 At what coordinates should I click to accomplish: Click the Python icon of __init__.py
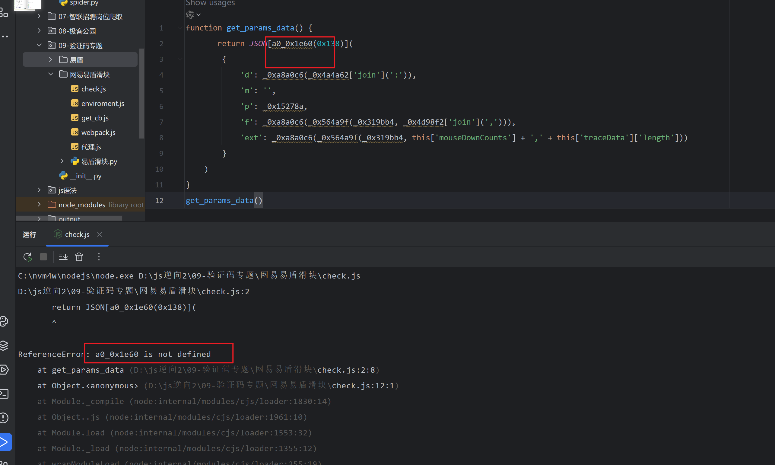(x=63, y=176)
